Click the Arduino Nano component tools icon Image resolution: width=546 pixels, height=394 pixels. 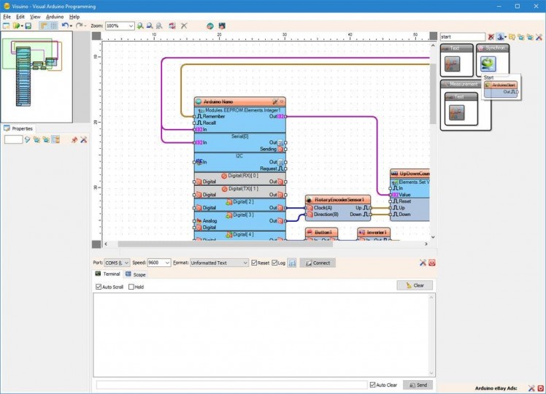tap(274, 101)
